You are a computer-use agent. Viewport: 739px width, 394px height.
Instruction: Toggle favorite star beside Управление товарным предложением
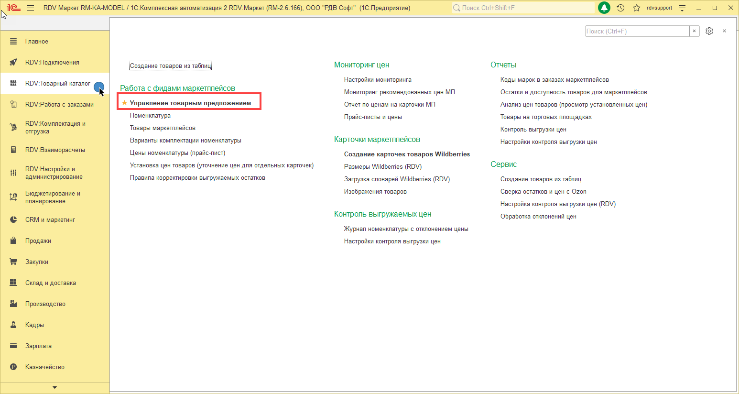(124, 103)
